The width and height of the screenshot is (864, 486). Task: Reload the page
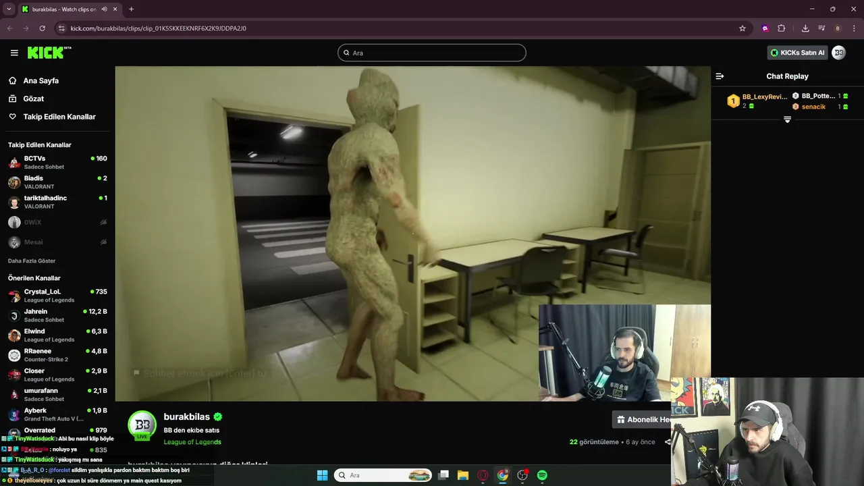pyautogui.click(x=42, y=28)
